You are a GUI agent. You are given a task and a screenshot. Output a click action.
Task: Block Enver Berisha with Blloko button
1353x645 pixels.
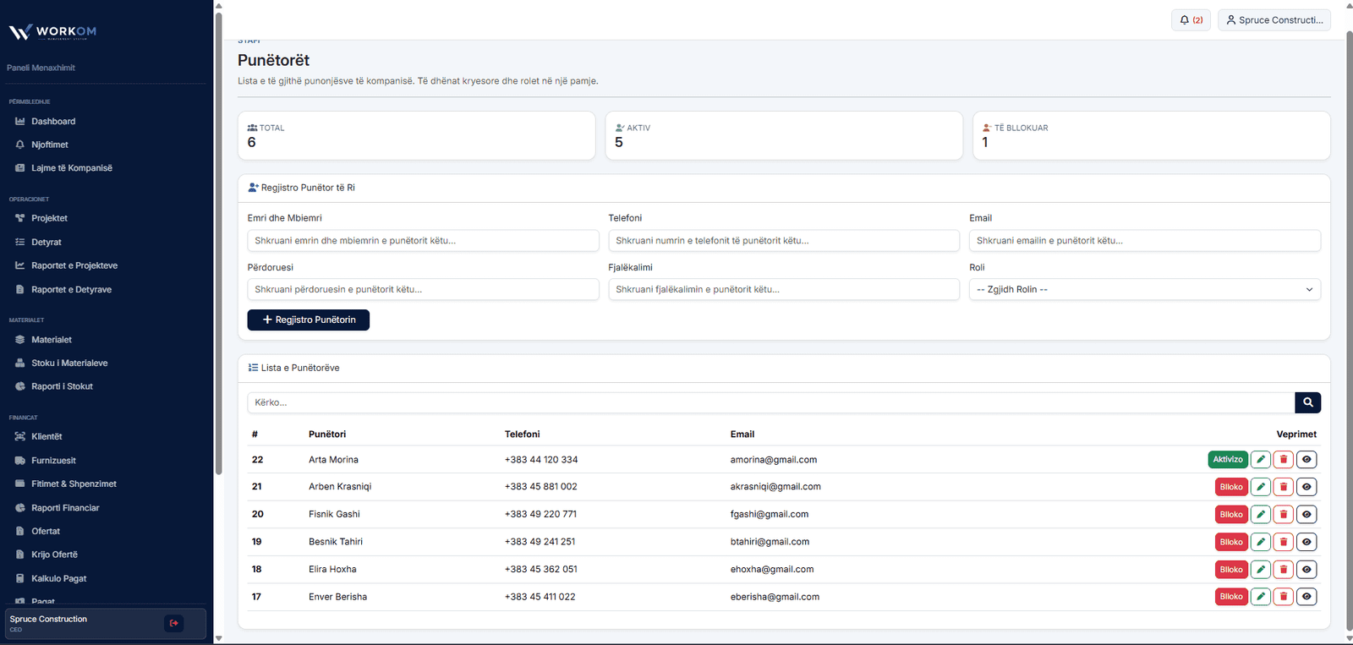click(1231, 597)
